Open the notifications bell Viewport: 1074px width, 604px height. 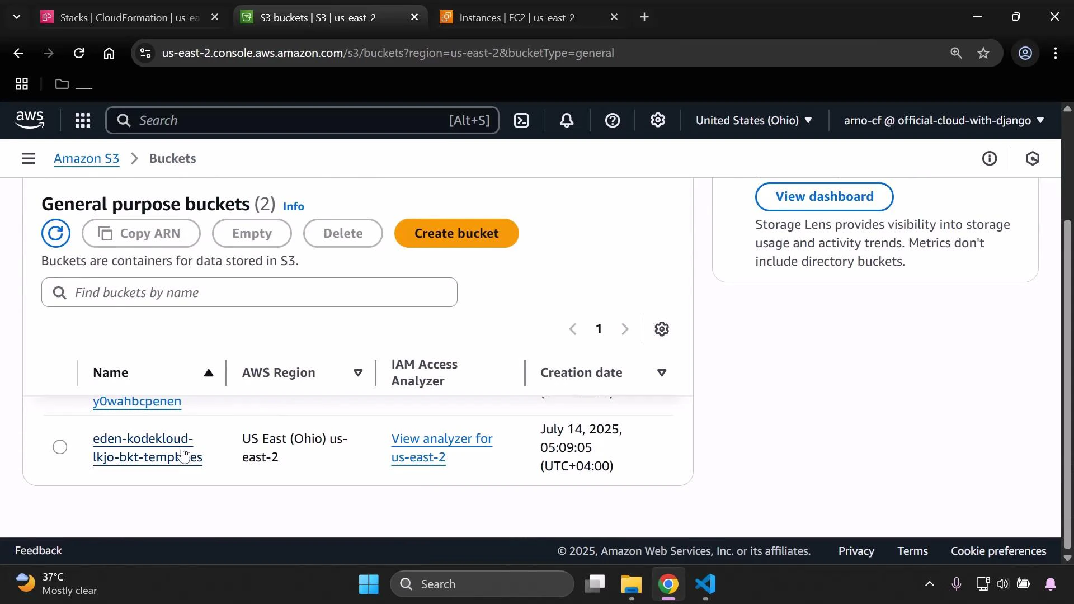pyautogui.click(x=567, y=120)
